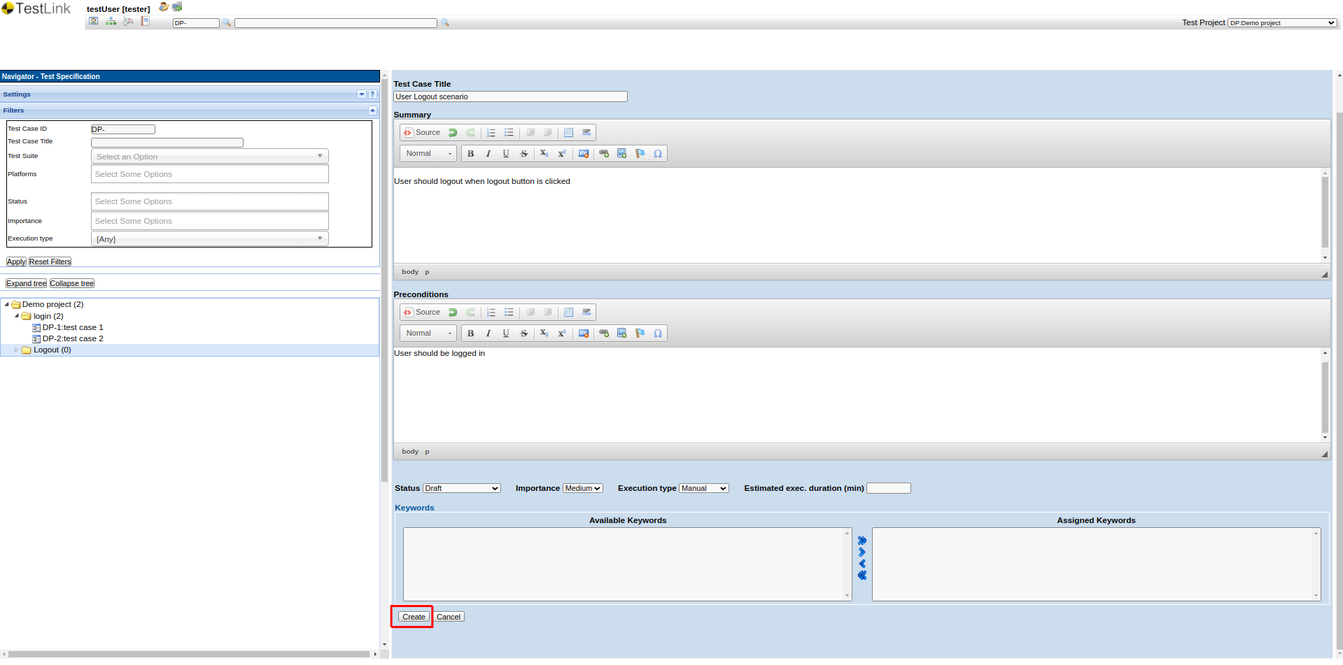This screenshot has height=665, width=1343.
Task: Click the Bold icon in Summary editor
Action: pos(470,154)
